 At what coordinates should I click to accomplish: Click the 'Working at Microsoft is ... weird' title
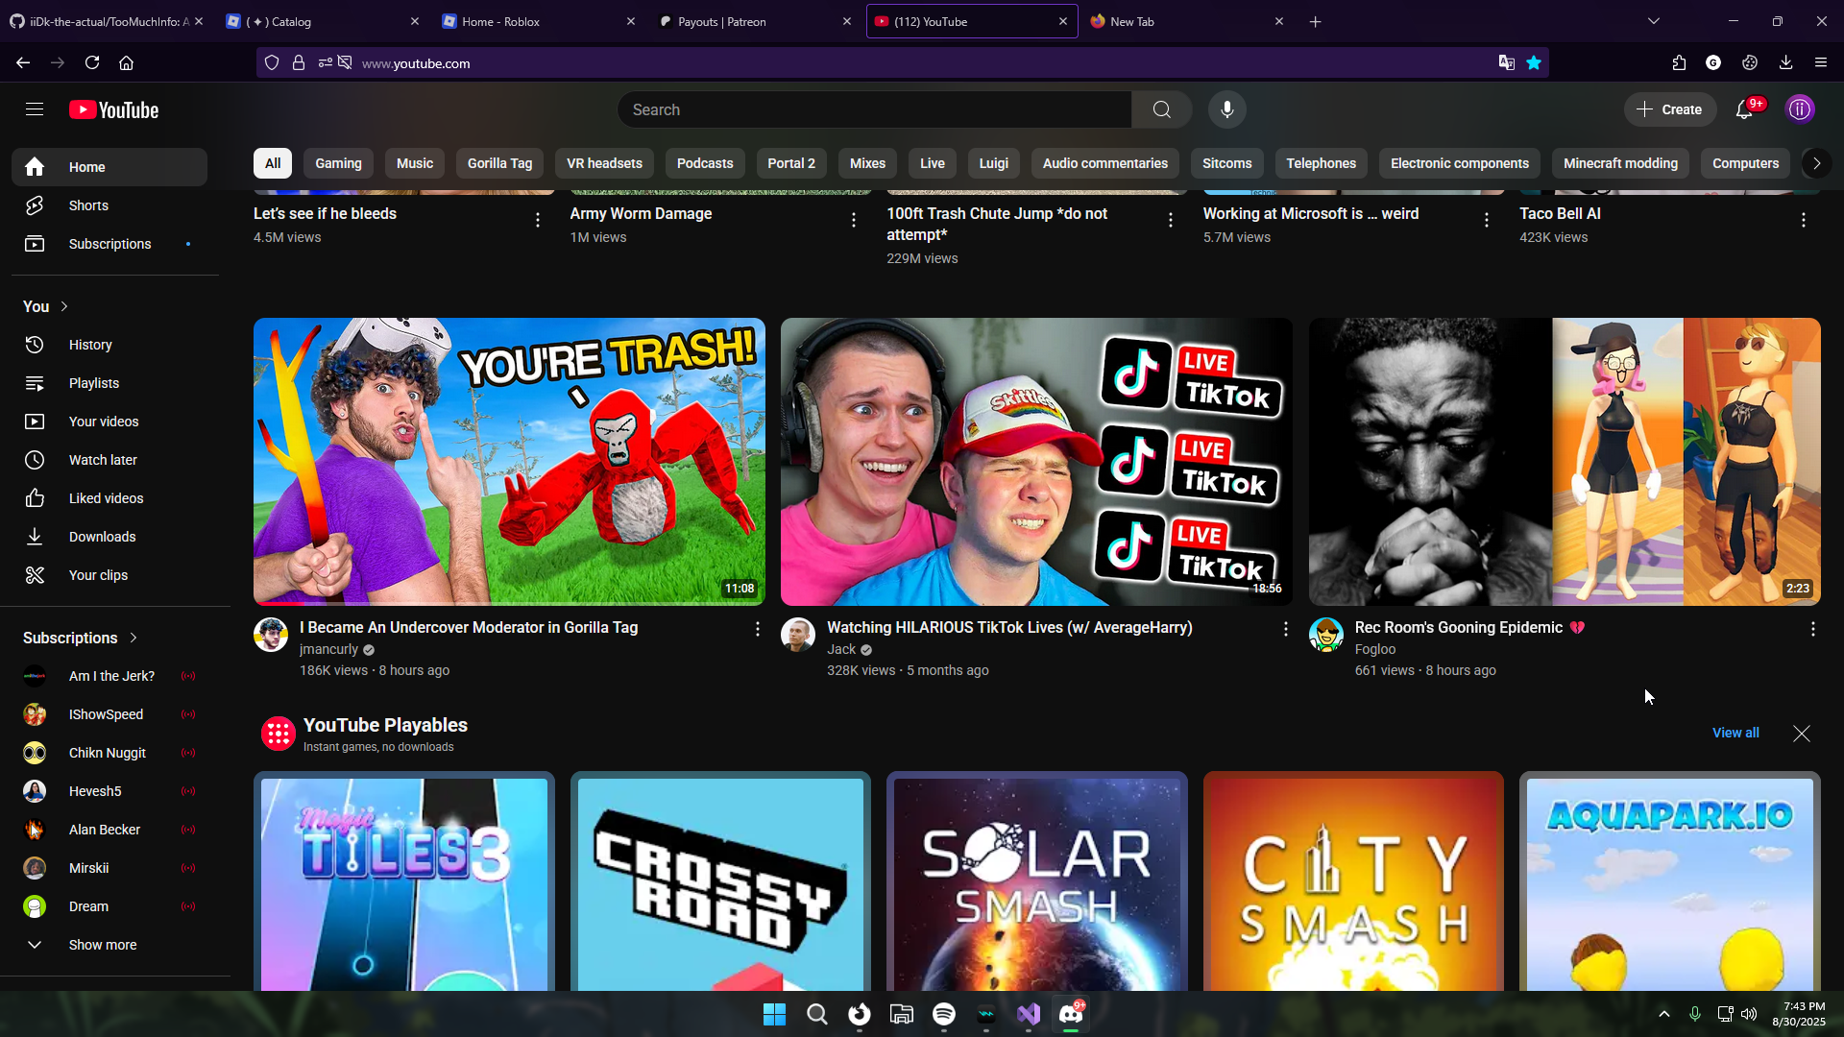click(1310, 213)
